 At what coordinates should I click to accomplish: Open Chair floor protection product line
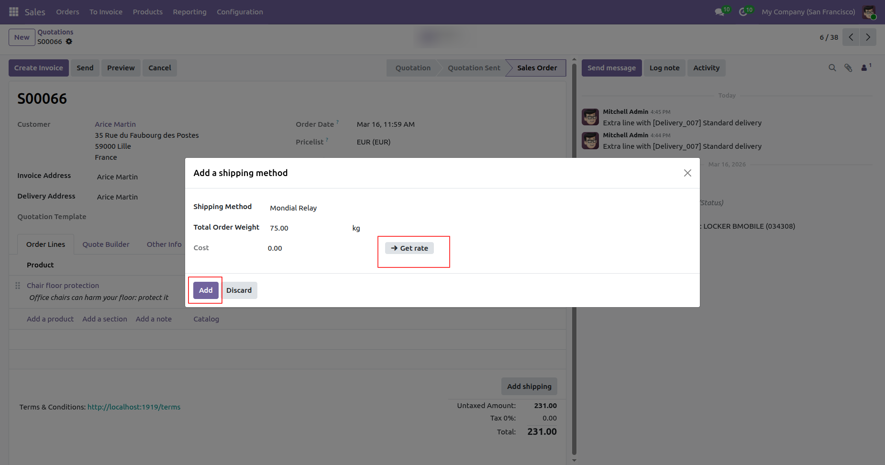63,286
